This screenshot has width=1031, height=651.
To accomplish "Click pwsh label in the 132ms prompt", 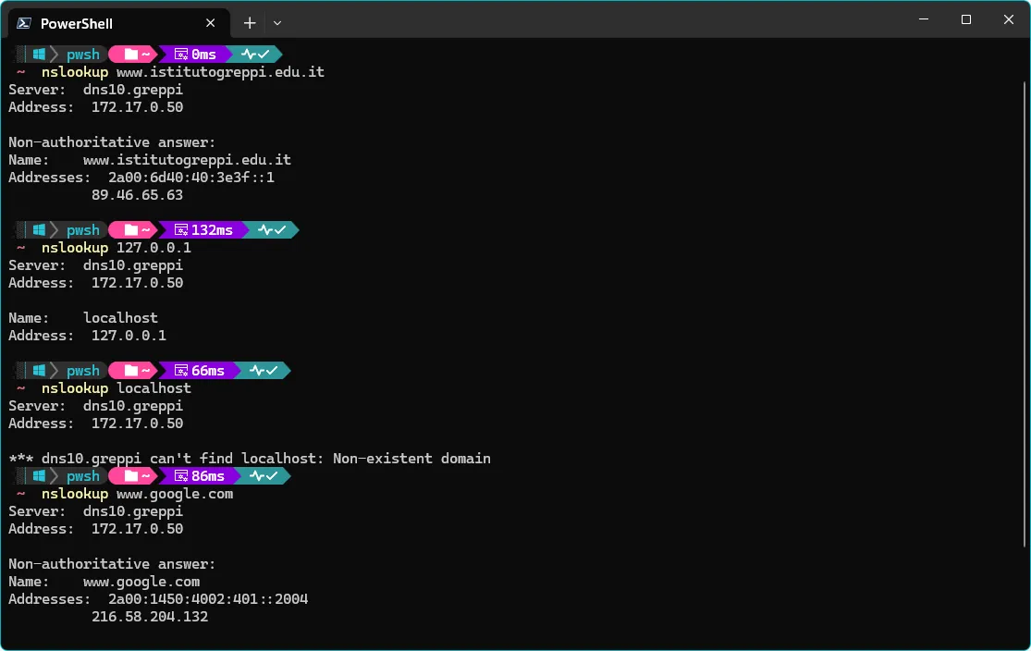I will click(83, 230).
